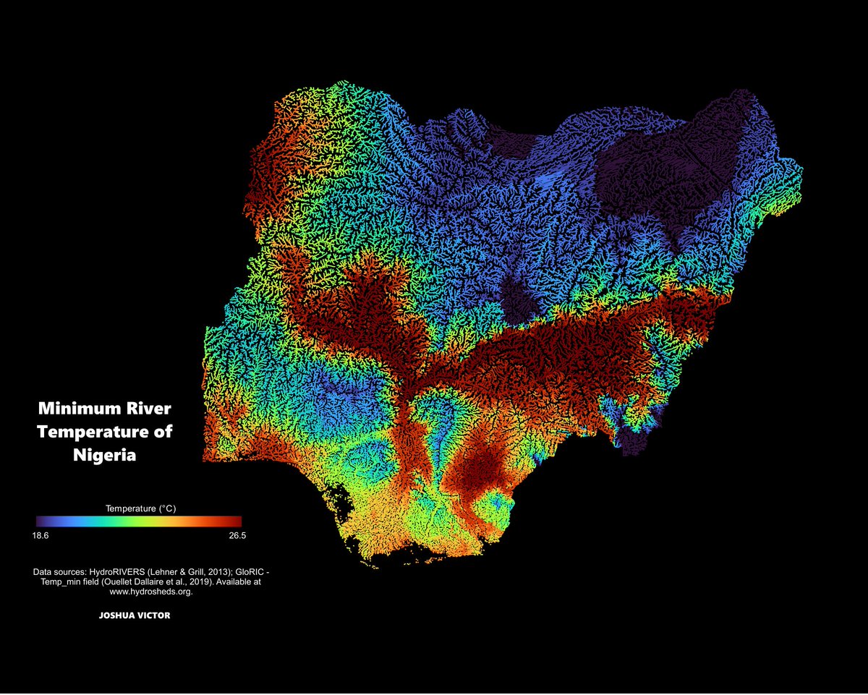This screenshot has width=868, height=695.
Task: Click the 'www.hydrosheds.org.' web address
Action: pyautogui.click(x=151, y=591)
